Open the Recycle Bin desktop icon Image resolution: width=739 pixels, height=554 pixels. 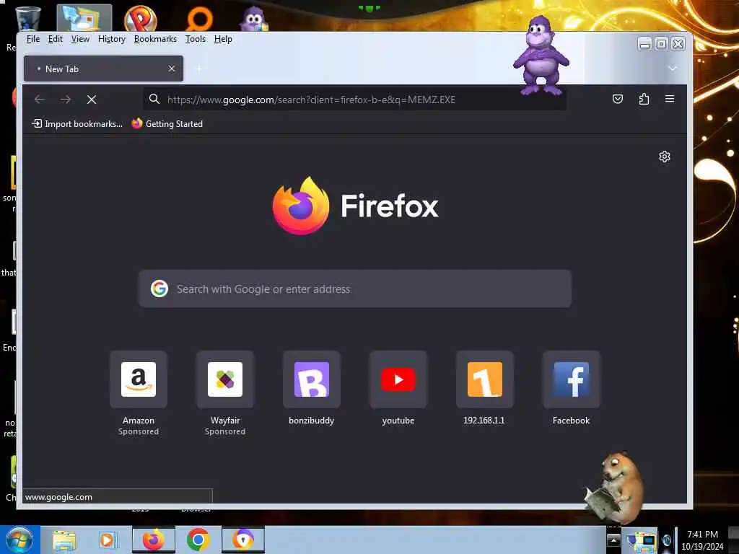[28, 18]
